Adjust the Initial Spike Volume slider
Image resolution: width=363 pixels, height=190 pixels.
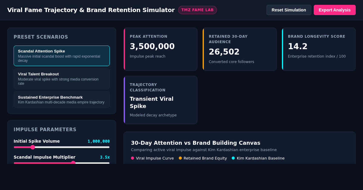click(x=62, y=147)
